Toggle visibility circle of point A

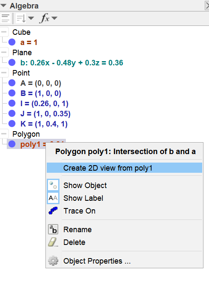coord(12,83)
